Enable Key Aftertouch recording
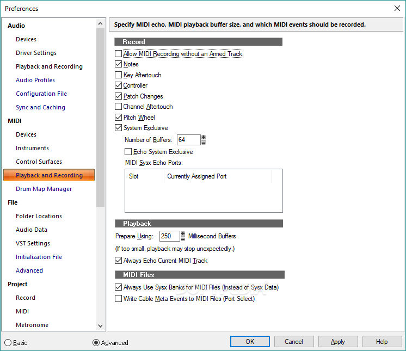Screen dimensions: 406x351 [118, 75]
